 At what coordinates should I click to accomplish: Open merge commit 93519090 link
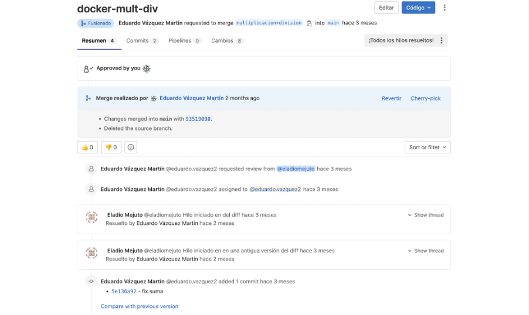[x=198, y=119]
